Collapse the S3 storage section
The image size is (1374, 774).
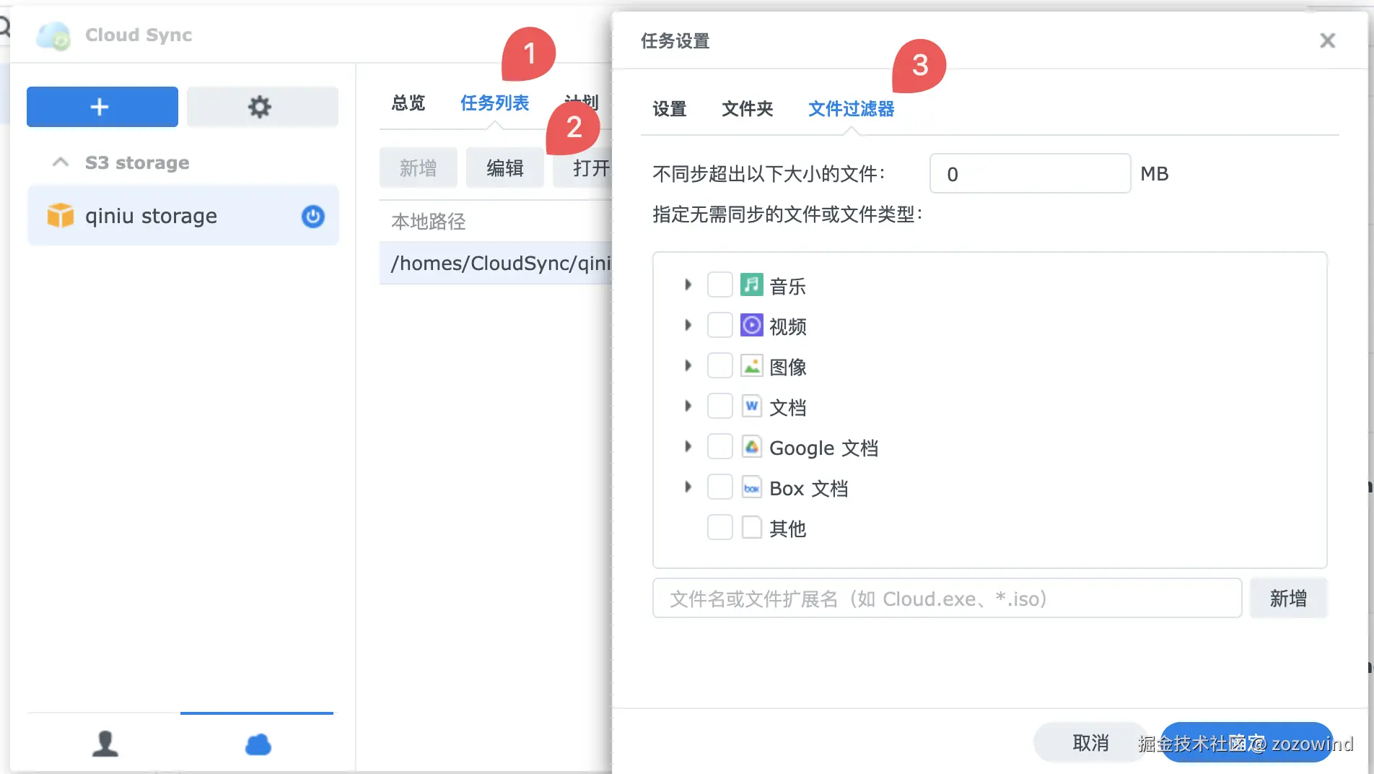click(x=60, y=162)
